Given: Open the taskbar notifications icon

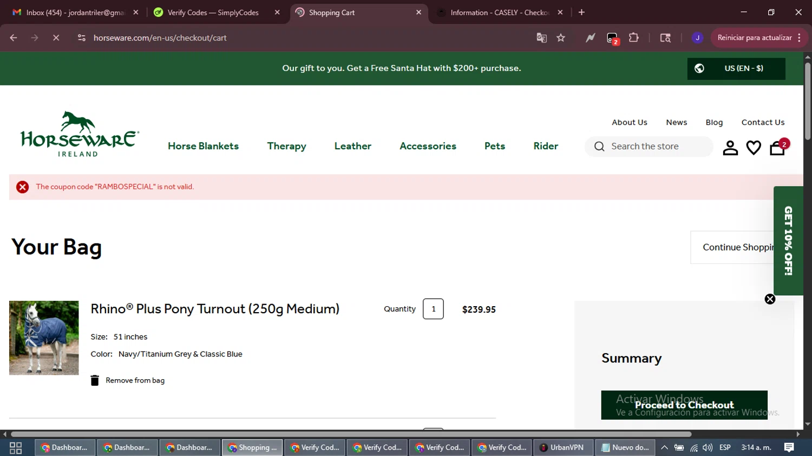Looking at the screenshot, I should click(789, 447).
